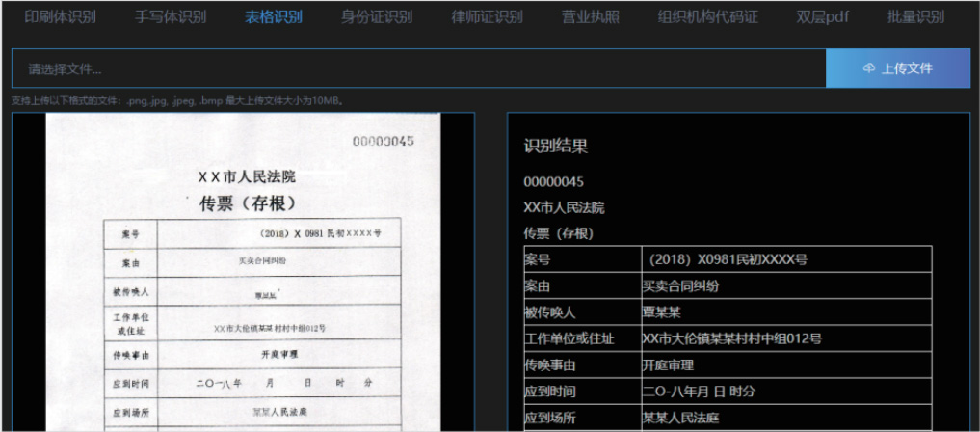Open the 手写体识别 tab

pos(170,17)
